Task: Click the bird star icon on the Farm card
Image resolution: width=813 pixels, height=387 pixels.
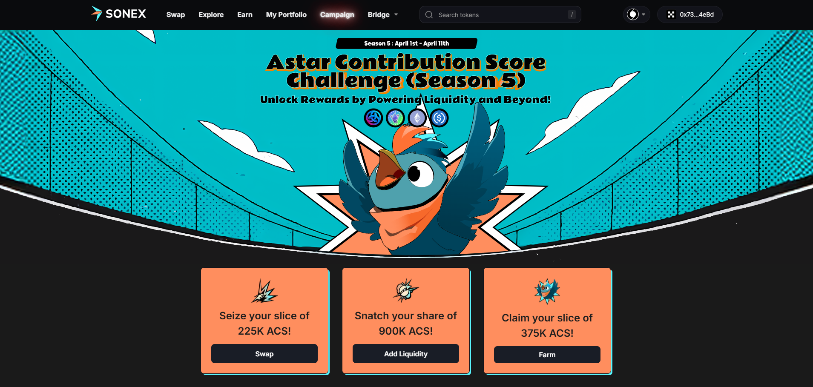Action: click(x=547, y=291)
